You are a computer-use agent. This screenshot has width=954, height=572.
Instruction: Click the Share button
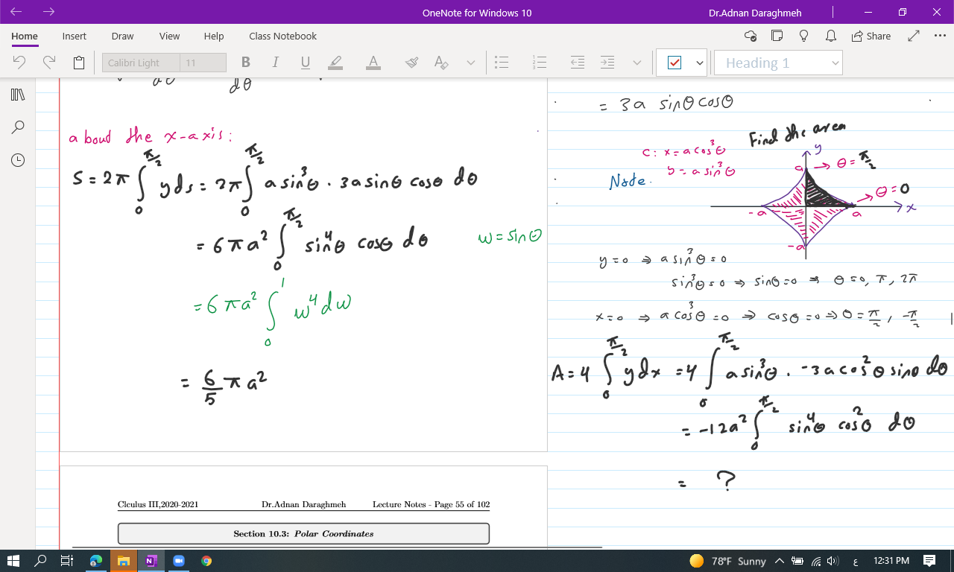[871, 36]
